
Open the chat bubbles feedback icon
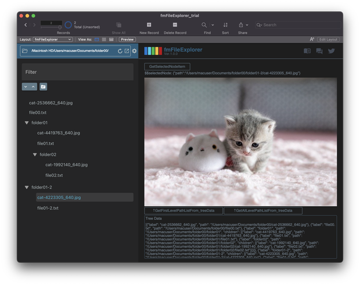pos(319,51)
